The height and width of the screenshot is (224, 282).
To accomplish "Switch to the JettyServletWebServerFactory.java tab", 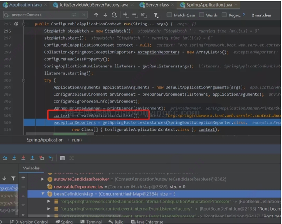I will (94, 5).
